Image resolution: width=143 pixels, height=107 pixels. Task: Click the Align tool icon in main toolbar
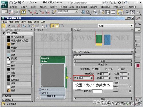pyautogui.click(x=88, y=12)
